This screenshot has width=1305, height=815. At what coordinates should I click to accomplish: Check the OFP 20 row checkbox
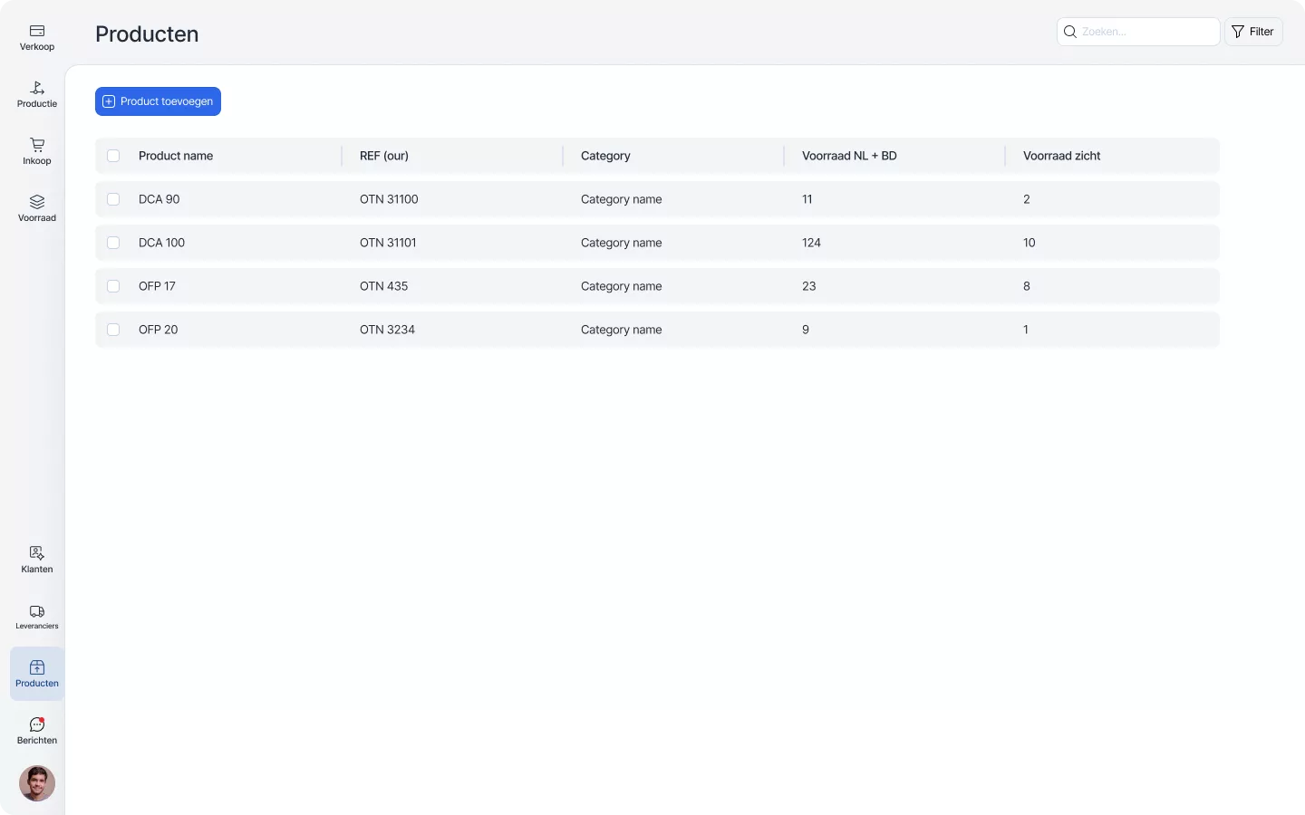point(113,330)
